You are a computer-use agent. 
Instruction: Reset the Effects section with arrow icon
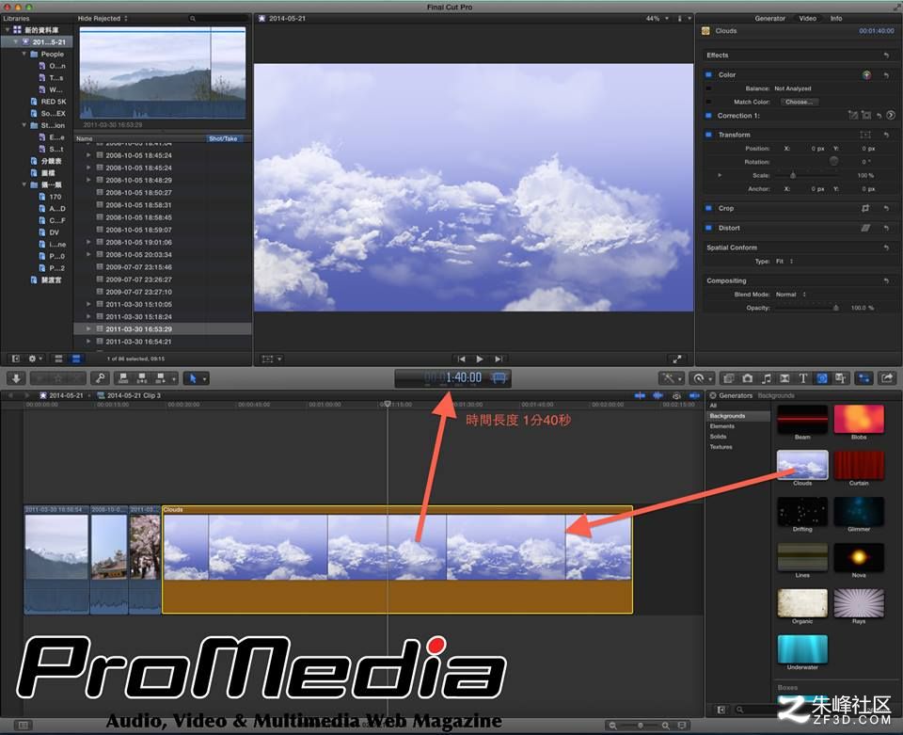(887, 56)
